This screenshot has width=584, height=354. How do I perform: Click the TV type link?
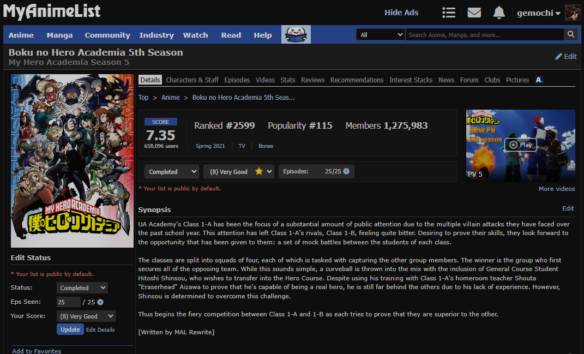coord(242,146)
